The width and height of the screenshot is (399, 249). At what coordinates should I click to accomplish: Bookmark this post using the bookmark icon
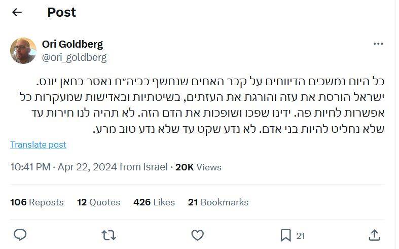[x=286, y=235]
